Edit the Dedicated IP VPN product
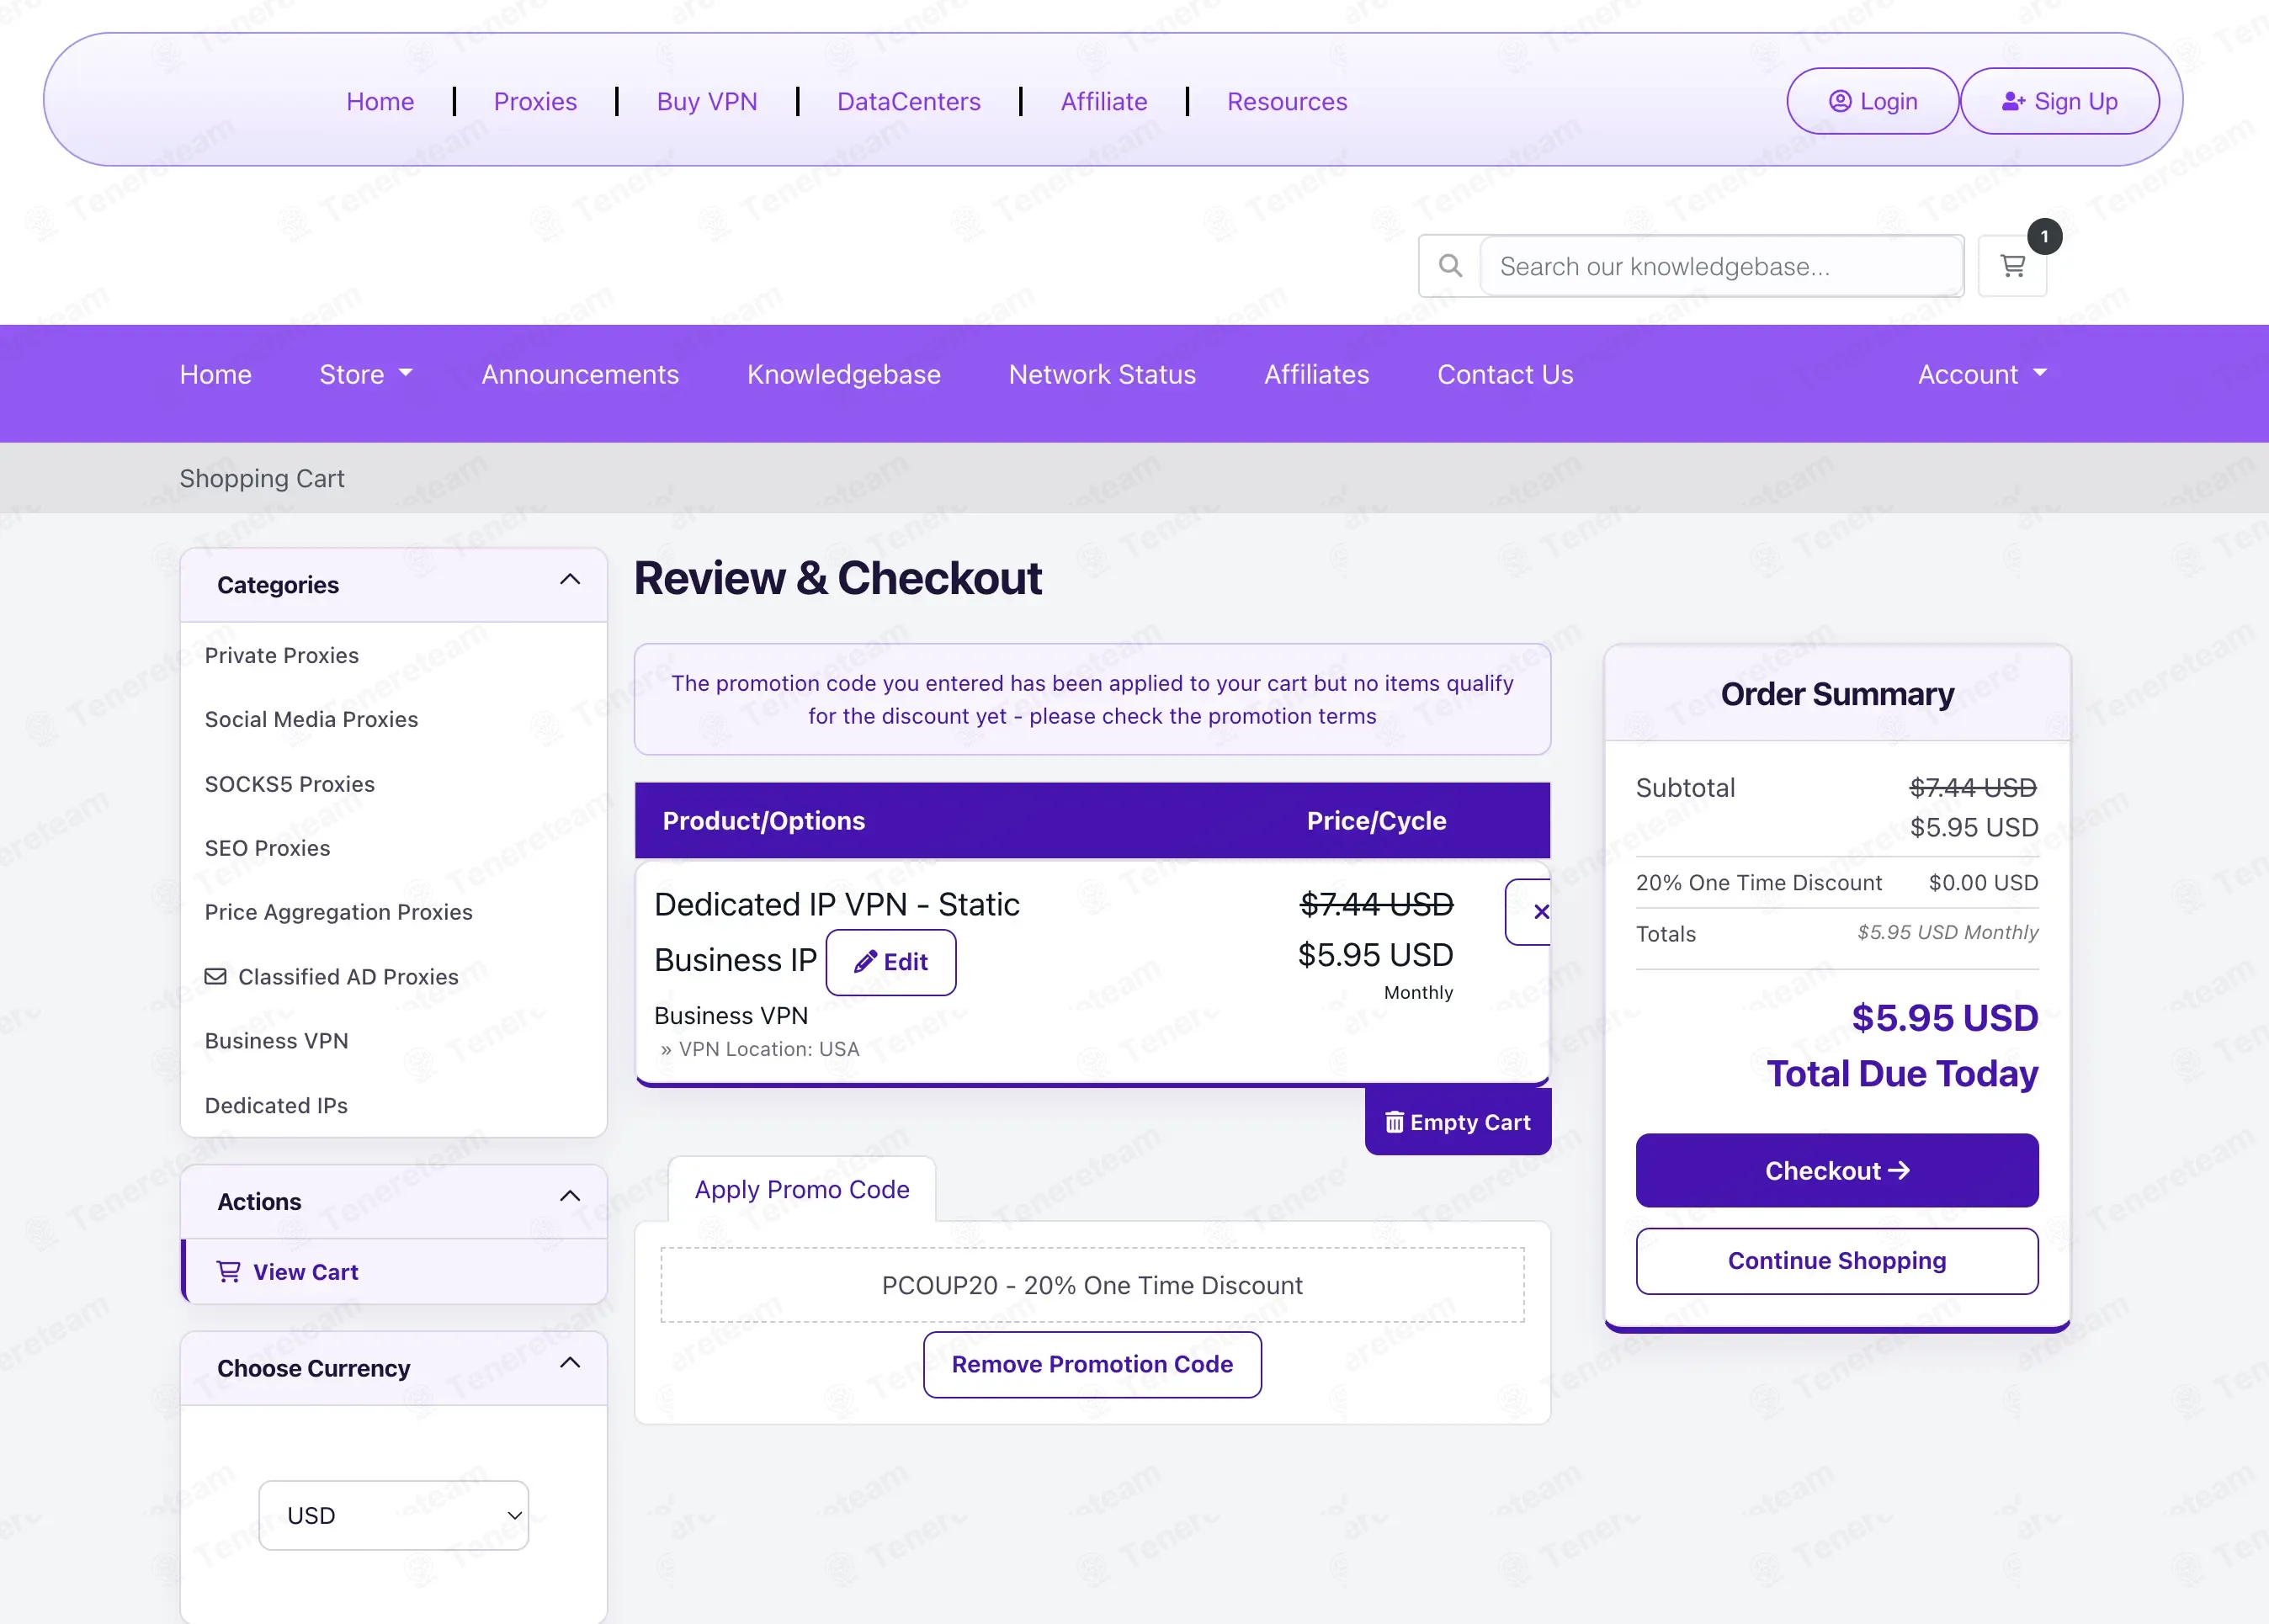This screenshot has width=2269, height=1624. tap(890, 962)
